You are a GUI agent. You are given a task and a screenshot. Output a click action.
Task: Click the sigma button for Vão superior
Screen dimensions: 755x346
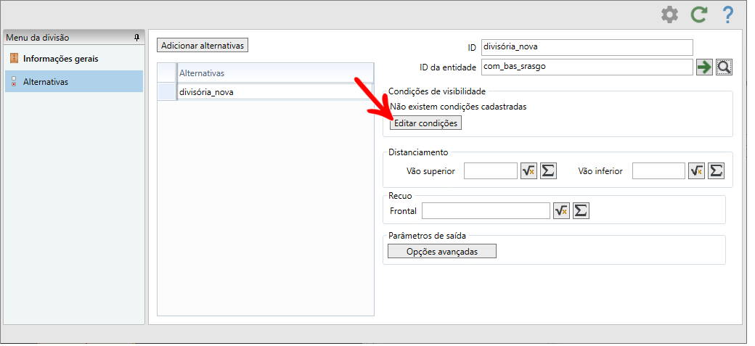click(548, 171)
